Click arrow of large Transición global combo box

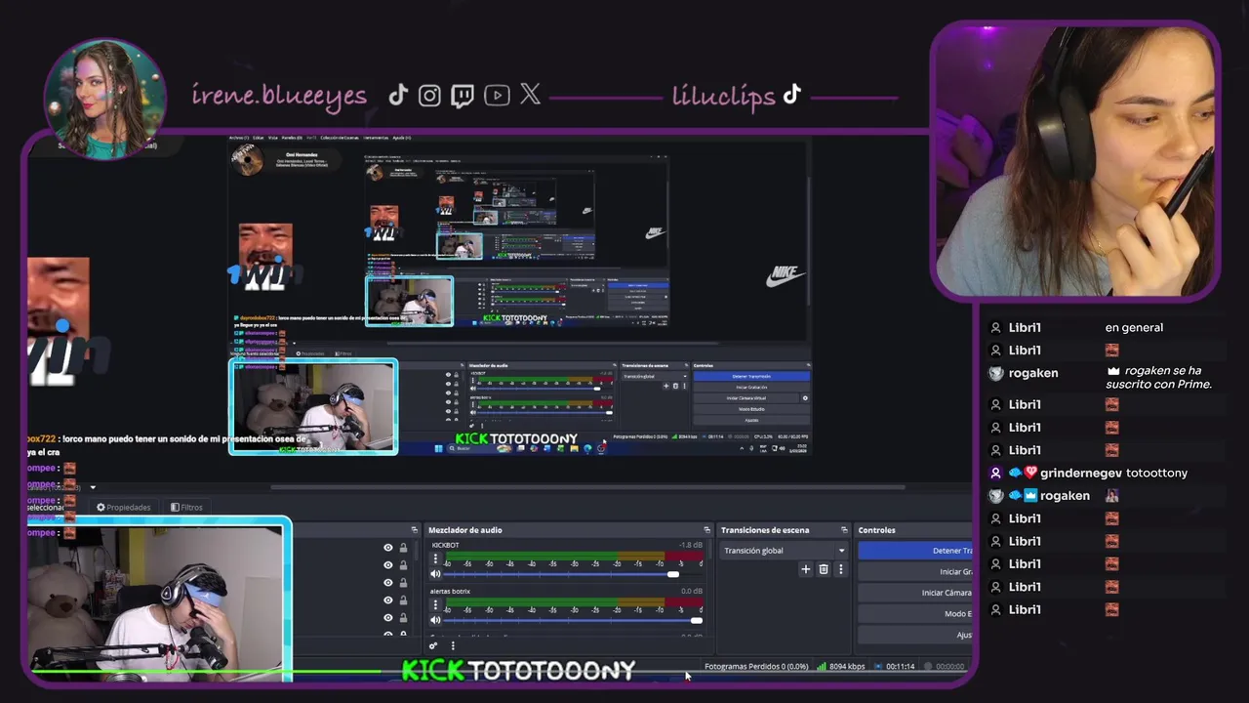[x=841, y=551]
